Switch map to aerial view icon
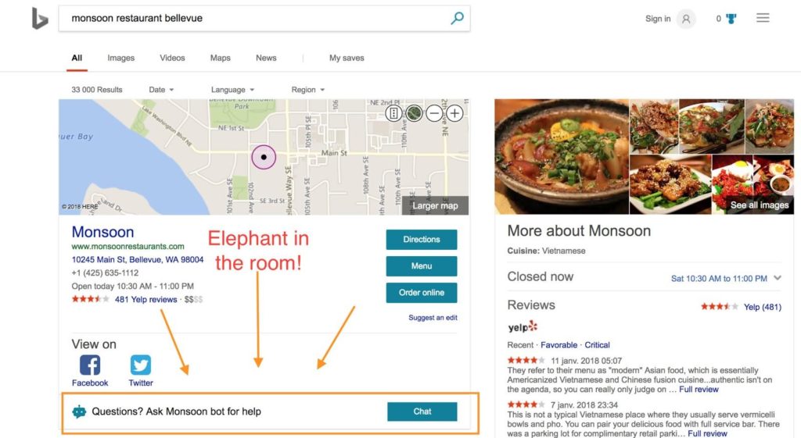Screen dimensions: 801x438 [414, 113]
